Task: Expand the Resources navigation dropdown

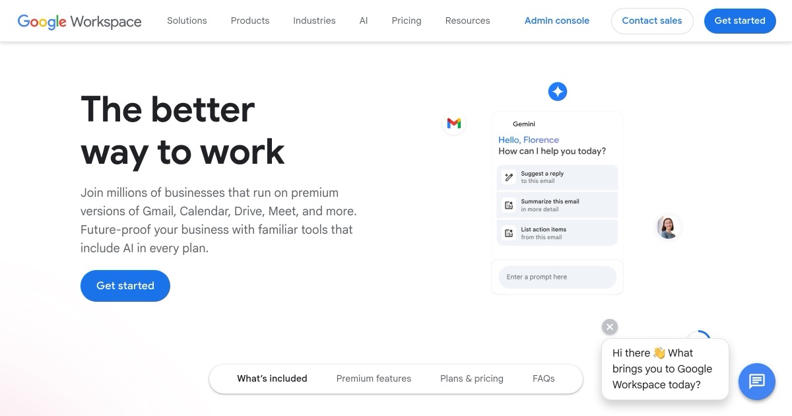Action: (467, 20)
